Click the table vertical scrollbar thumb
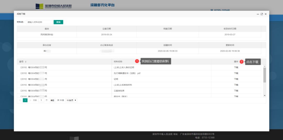283x140 pixels. [264, 75]
